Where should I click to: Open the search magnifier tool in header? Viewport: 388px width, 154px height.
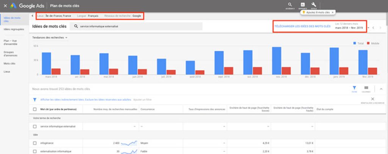(290, 5)
